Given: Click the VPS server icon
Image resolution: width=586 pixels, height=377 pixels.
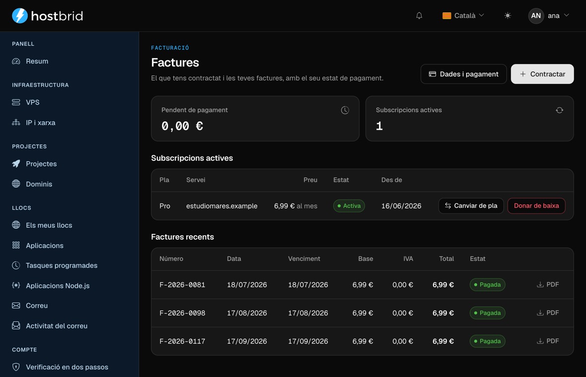Looking at the screenshot, I should (x=16, y=102).
